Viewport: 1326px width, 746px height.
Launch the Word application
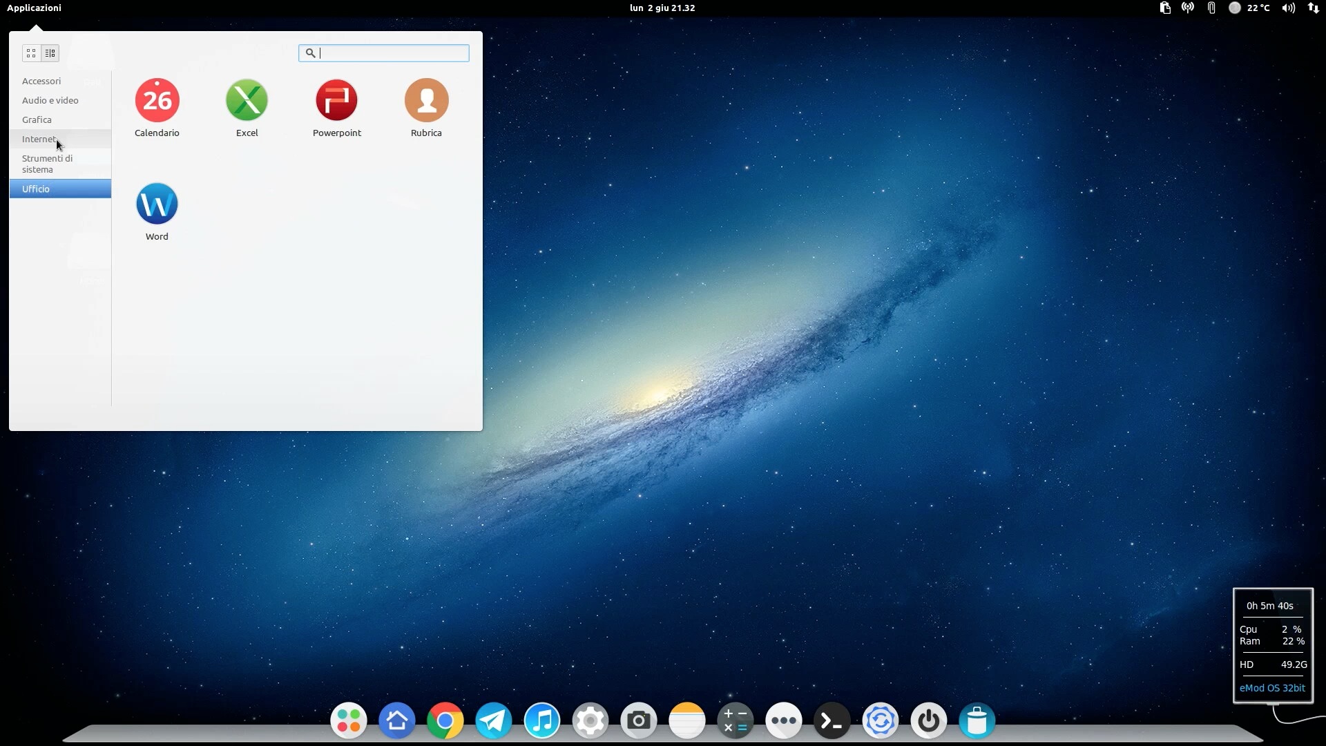tap(157, 211)
